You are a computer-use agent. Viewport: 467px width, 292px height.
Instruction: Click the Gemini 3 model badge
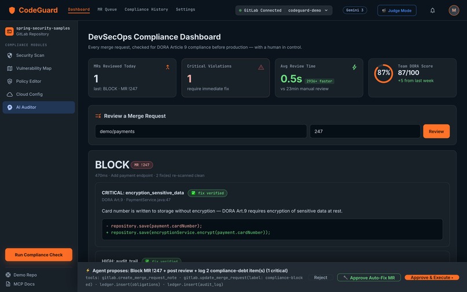coord(355,10)
